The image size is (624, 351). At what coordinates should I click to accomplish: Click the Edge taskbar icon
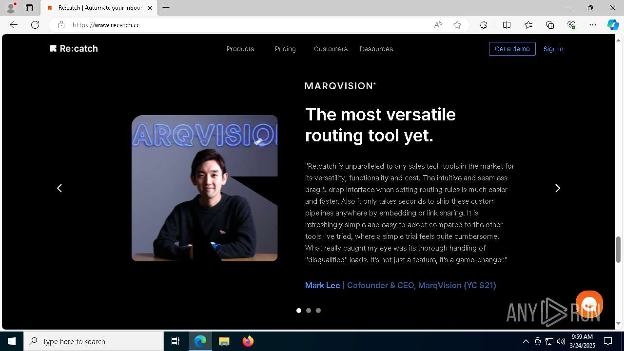pos(200,341)
